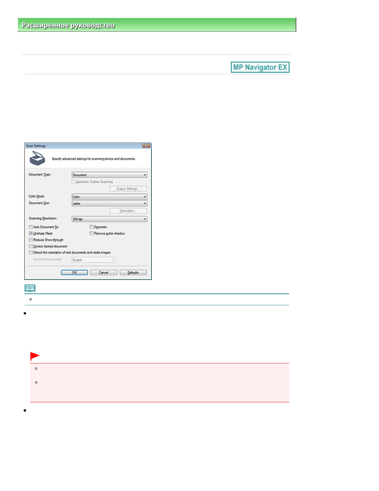The height and width of the screenshot is (491, 379).
Task: Click the Document Size label
Action: (x=39, y=203)
